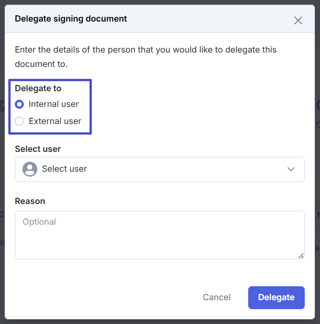320x324 pixels.
Task: Click the blue Delegate button
Action: pyautogui.click(x=276, y=297)
